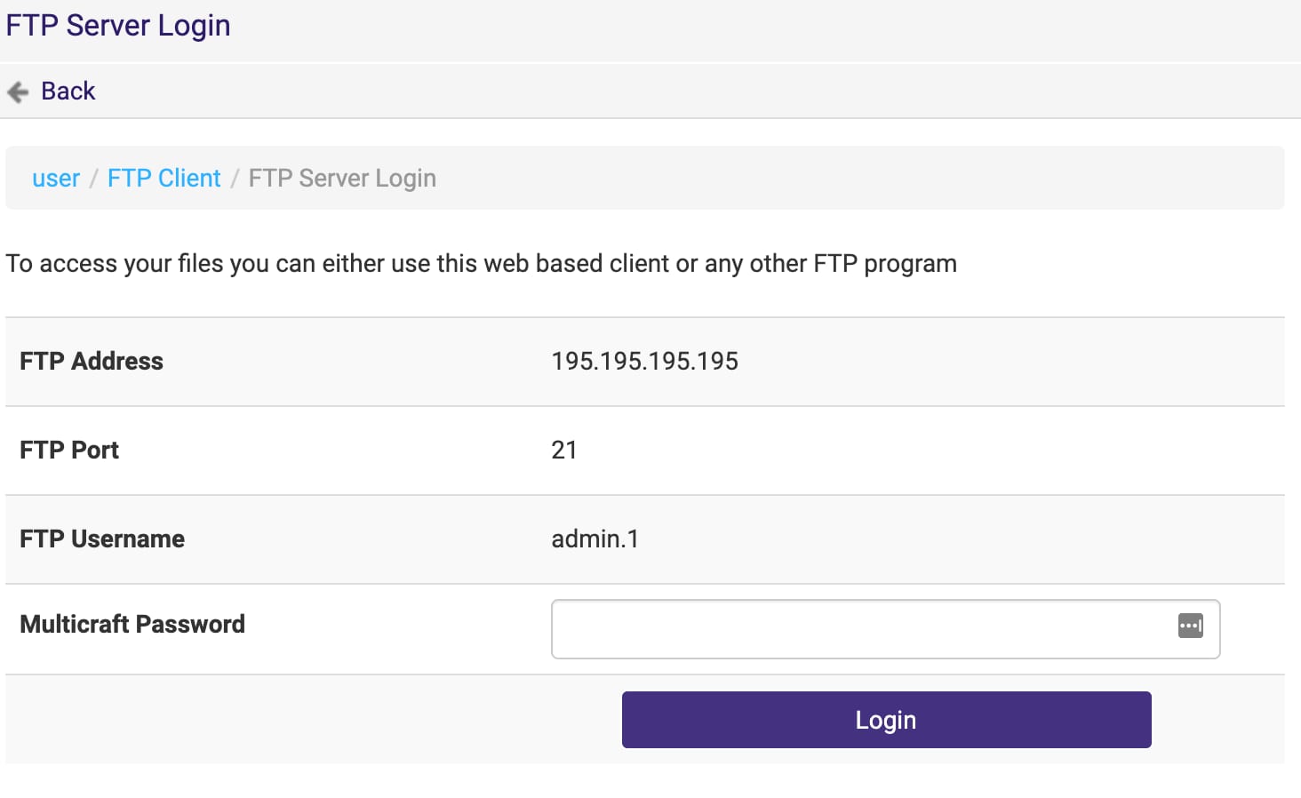The width and height of the screenshot is (1301, 798).
Task: Click the 'FTP Username' label
Action: 102,539
